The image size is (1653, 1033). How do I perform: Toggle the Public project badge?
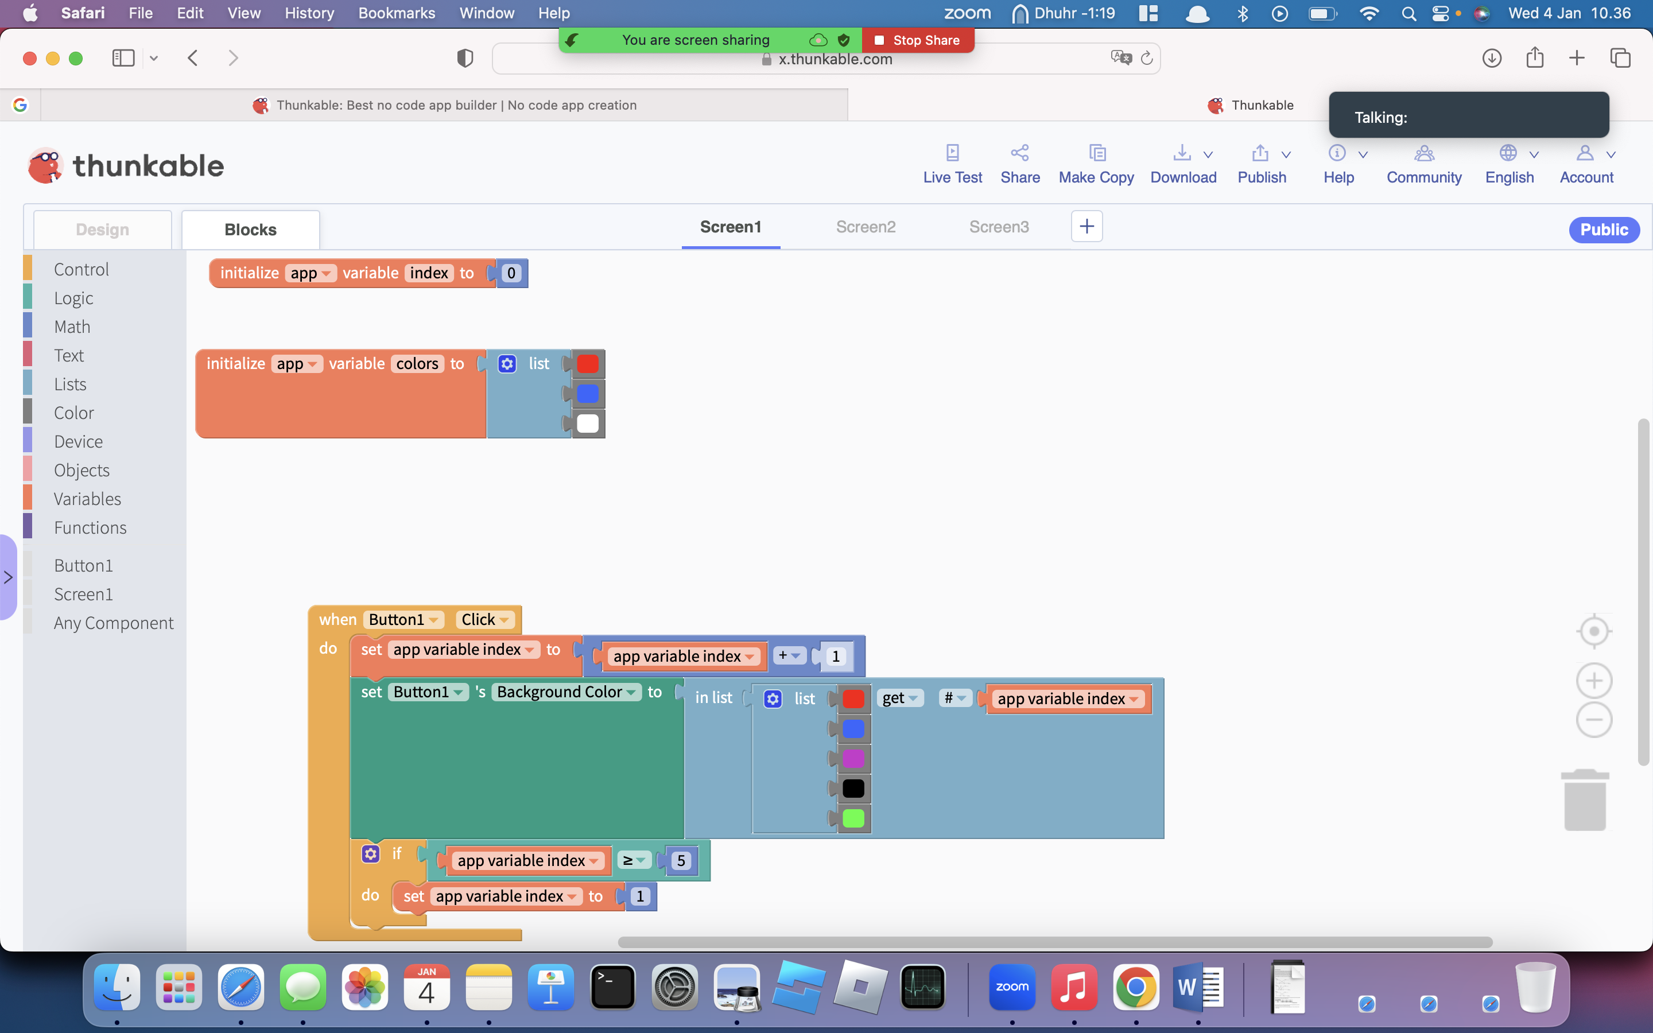(1604, 230)
